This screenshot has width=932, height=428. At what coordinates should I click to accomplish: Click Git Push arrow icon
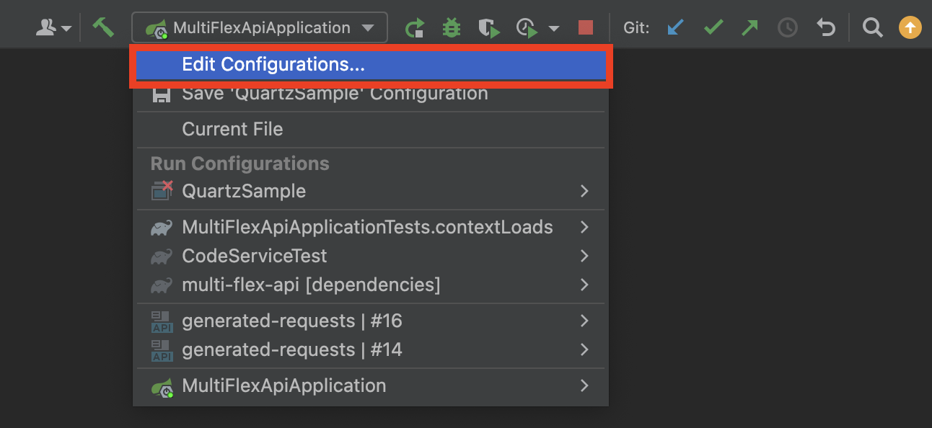pos(750,28)
